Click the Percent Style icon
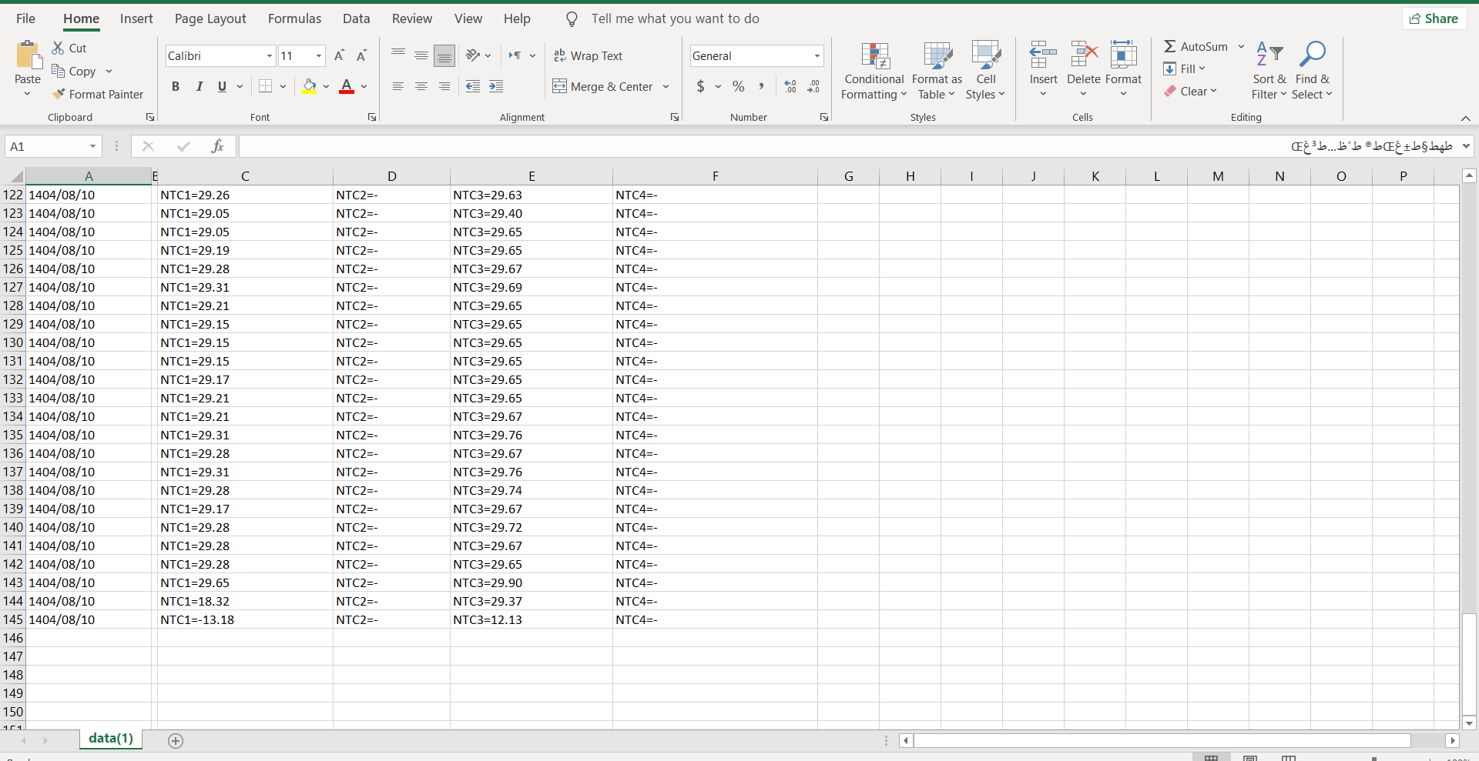 [738, 86]
